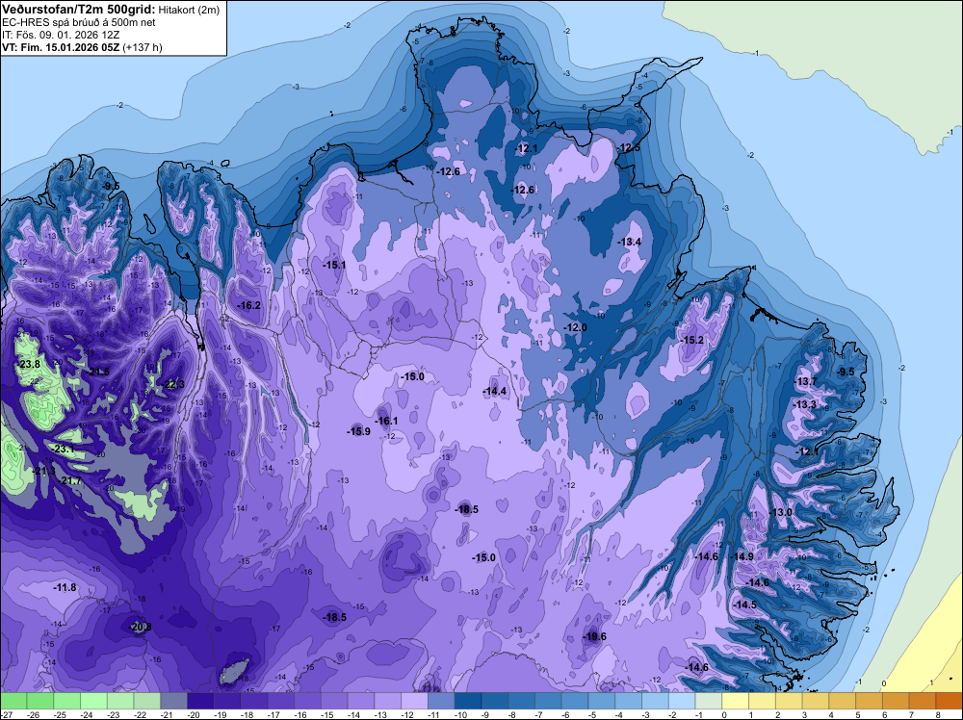Click the -15.1 temperature label
The width and height of the screenshot is (963, 720).
coord(334,265)
